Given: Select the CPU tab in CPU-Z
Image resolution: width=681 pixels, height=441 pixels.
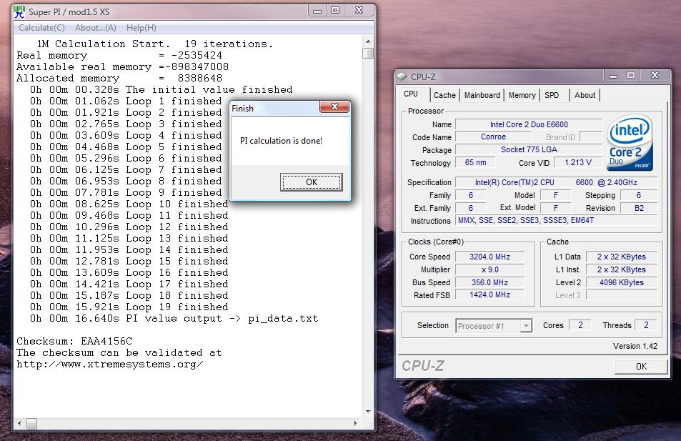Looking at the screenshot, I should point(411,94).
